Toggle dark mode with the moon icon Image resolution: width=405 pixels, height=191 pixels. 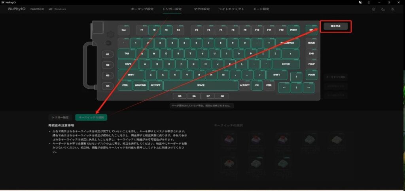(x=383, y=9)
